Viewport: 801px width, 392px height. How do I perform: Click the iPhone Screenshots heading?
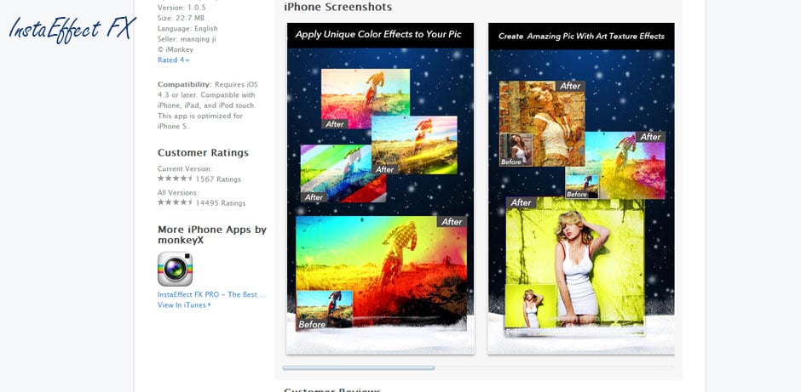(337, 7)
